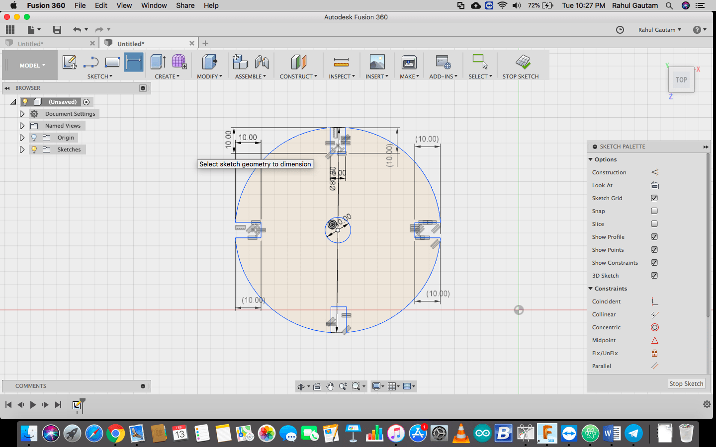The image size is (716, 447).
Task: Collapse the Options section in palette
Action: coord(591,159)
